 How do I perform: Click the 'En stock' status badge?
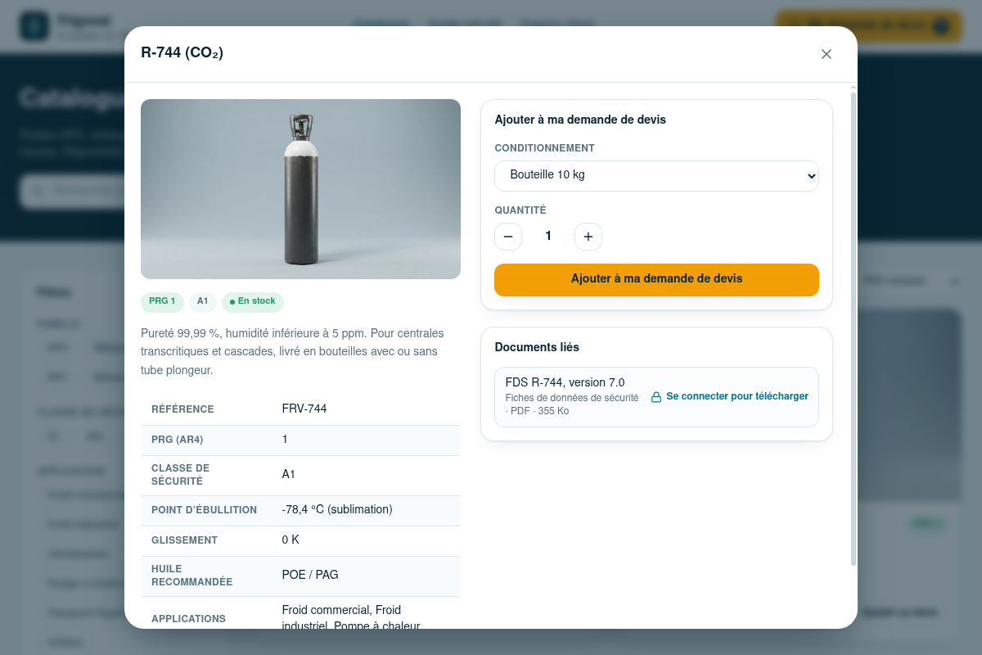(x=253, y=302)
